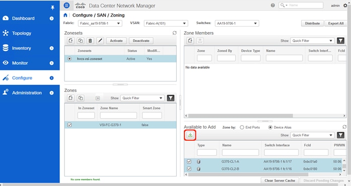Clone the selected zoneset icon
The image size is (351, 186).
(81, 41)
